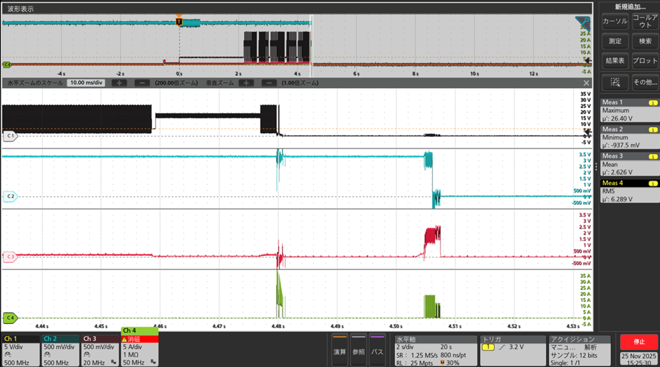This screenshot has width=660, height=367.
Task: Toggle the Ch 2 channel badge
Action: tap(60, 350)
